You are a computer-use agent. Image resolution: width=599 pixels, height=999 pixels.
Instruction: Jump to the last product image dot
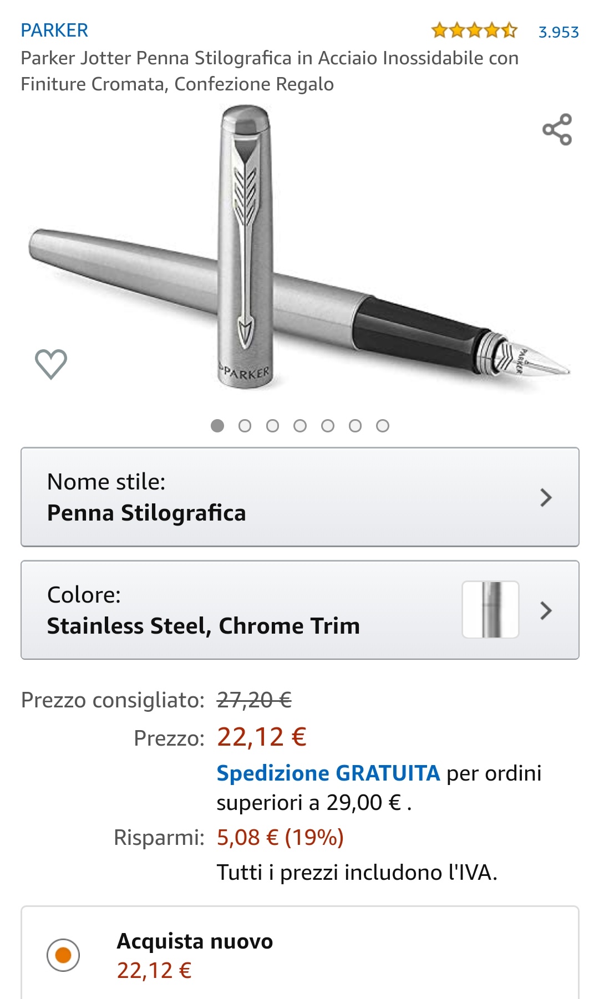coord(383,426)
